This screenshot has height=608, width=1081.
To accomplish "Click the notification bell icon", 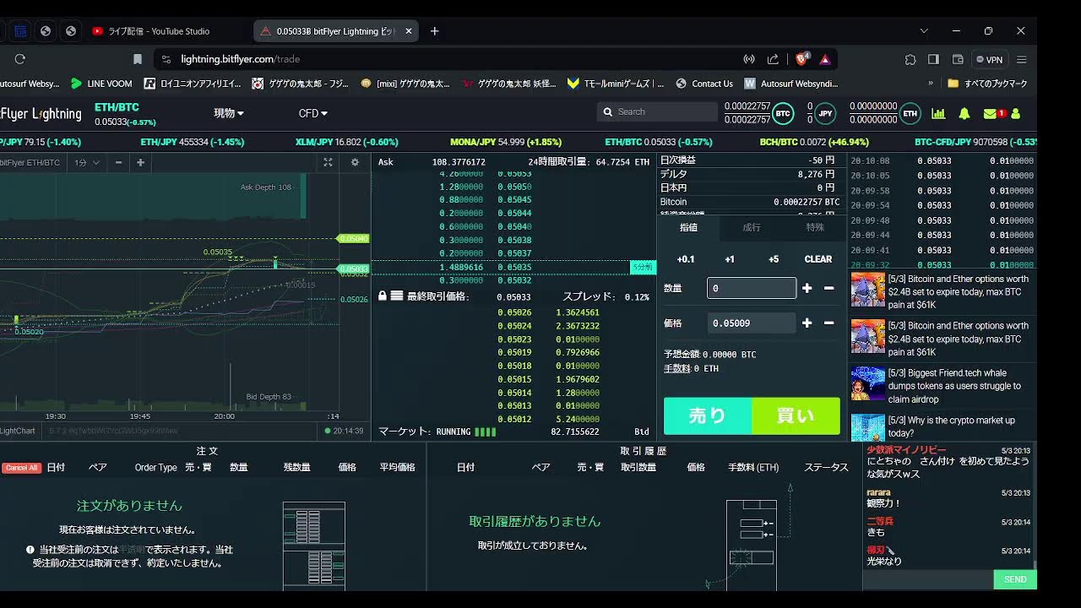I will 964,113.
